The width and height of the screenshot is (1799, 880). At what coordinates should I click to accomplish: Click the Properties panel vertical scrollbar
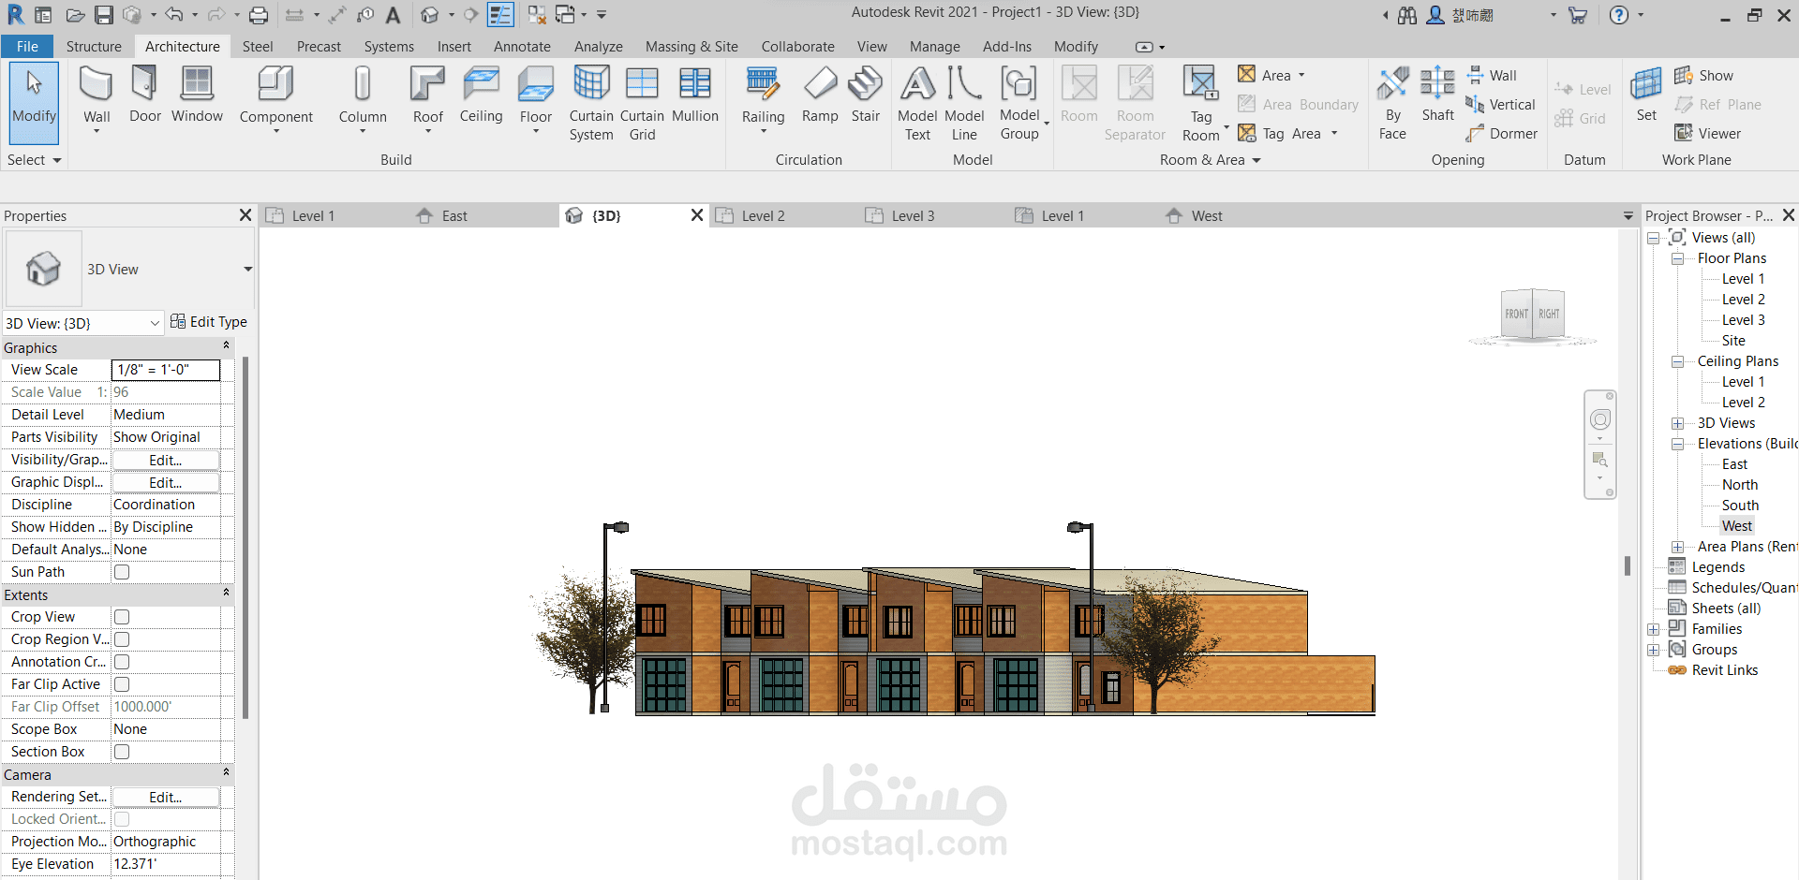pos(245,537)
